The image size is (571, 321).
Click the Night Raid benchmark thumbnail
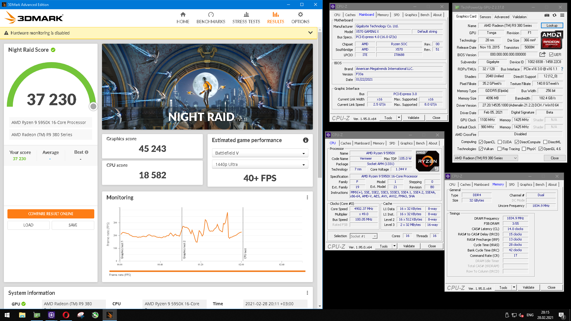tap(207, 87)
